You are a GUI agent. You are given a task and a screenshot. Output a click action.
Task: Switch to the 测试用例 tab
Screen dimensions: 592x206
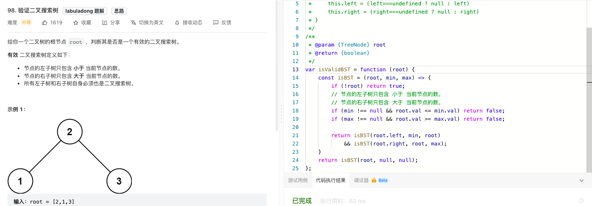click(x=298, y=180)
